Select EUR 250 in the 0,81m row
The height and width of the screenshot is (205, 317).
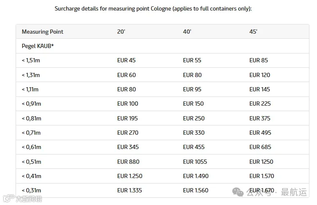click(x=193, y=118)
